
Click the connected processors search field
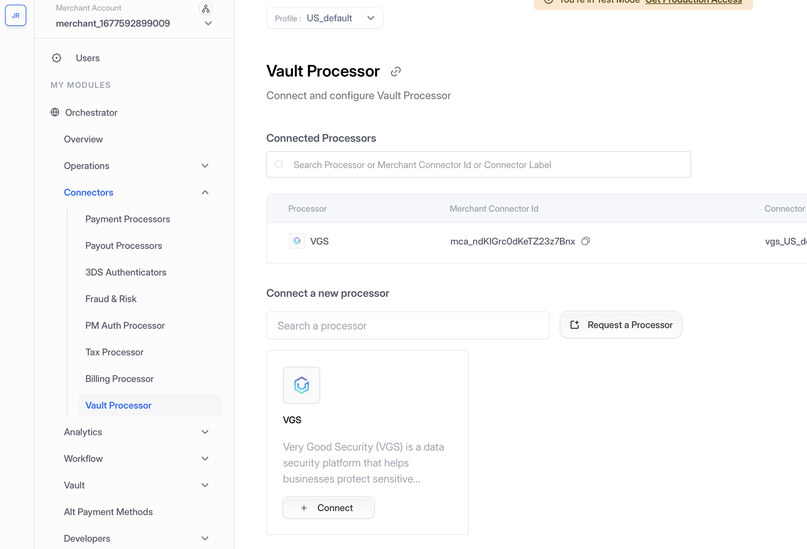click(x=478, y=164)
